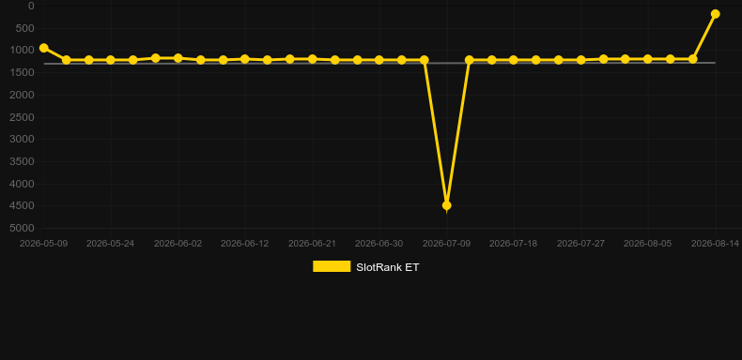Click the x-axis label 2026-08-14
This screenshot has height=360, width=742.
tap(715, 244)
